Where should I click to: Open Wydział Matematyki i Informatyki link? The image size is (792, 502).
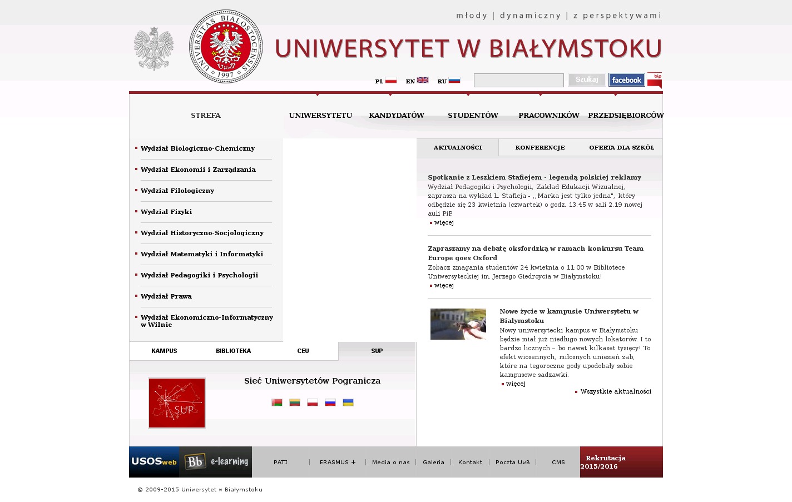click(202, 254)
